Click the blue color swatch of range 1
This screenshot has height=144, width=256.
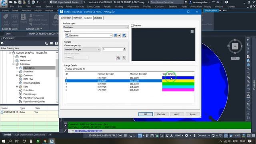point(178,78)
